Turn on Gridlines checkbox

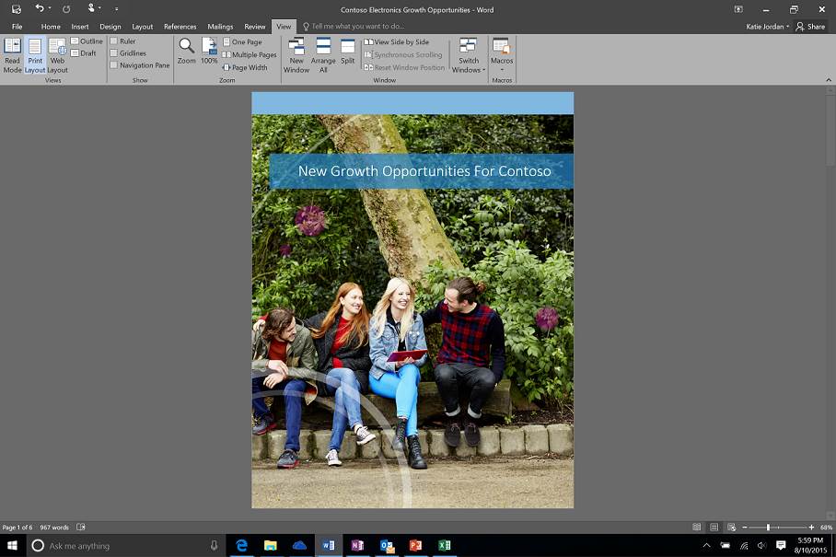[x=114, y=53]
